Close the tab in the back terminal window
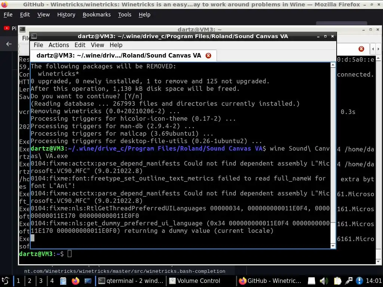 tap(361, 49)
